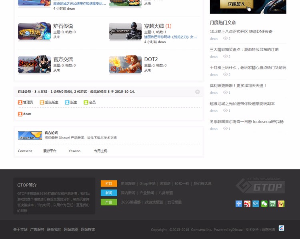
Task: Open footer link 我们有话说
Action: [202, 184]
